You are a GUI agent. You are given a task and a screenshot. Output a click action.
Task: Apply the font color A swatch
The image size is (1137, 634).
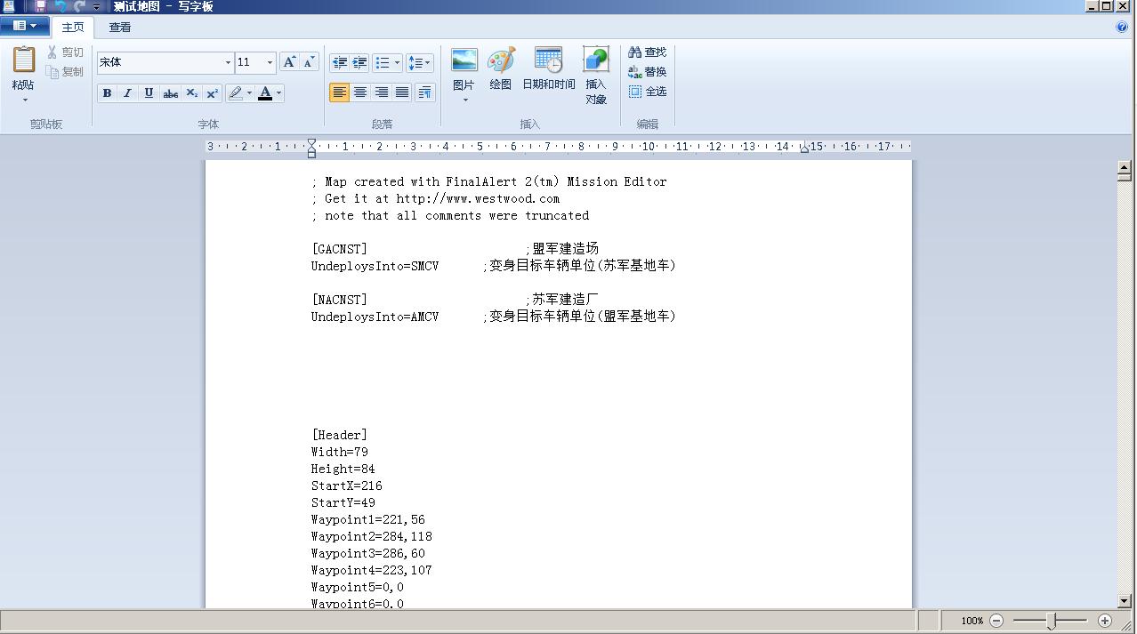265,93
